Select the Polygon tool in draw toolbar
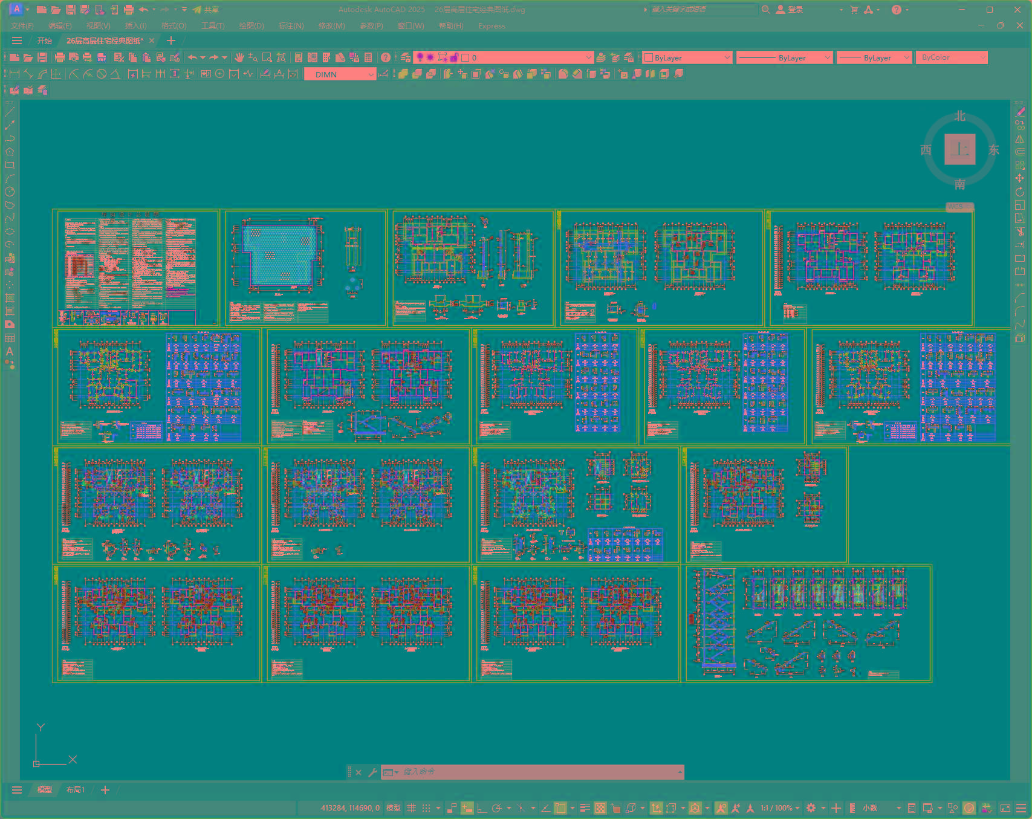 click(x=10, y=152)
